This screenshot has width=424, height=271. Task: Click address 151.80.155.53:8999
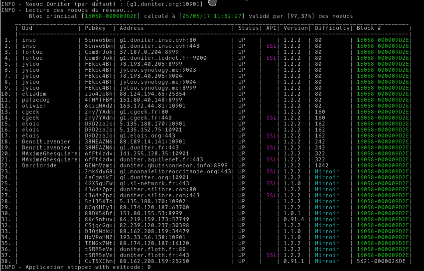click(x=151, y=213)
